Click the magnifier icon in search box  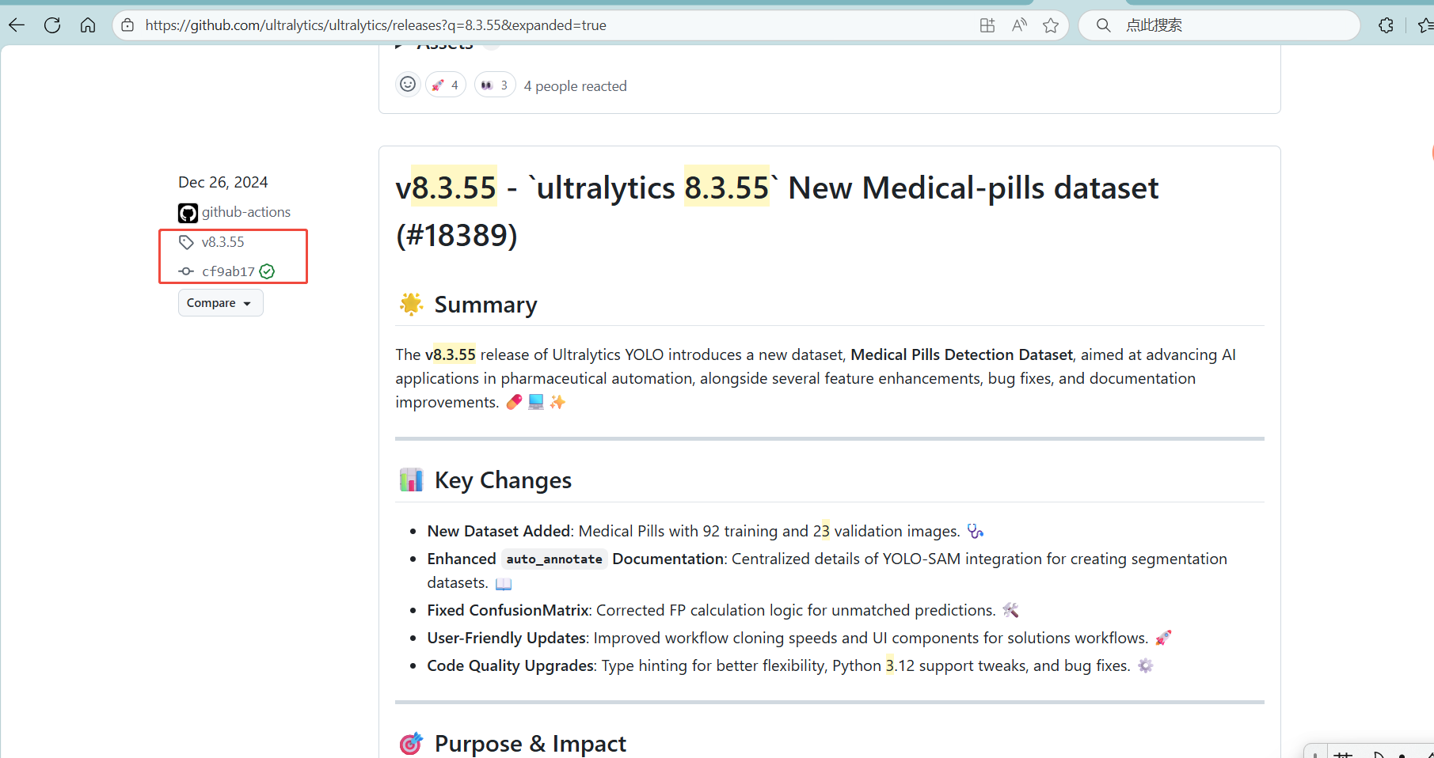click(x=1103, y=25)
